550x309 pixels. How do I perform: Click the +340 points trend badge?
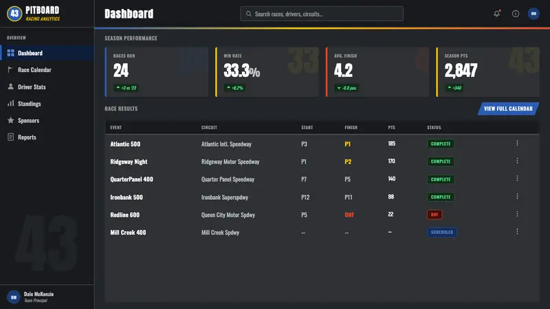454,88
